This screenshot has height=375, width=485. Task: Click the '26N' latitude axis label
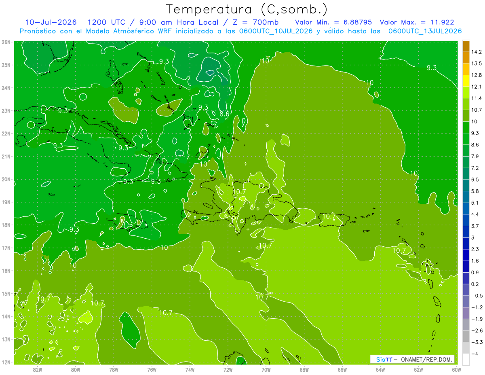6,42
